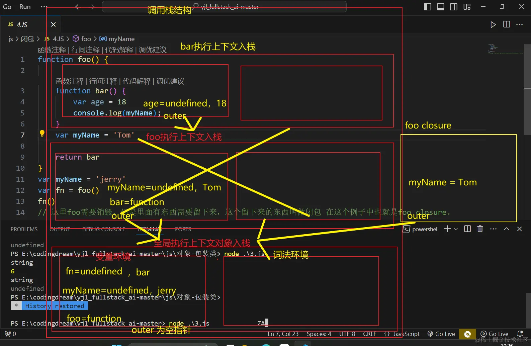Click 行间注释 code lens above foo
Viewport: 531px width, 346px height.
(86, 50)
